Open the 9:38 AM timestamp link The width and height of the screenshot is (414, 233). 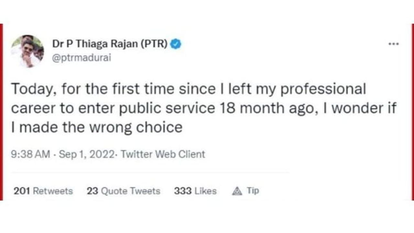[x=30, y=154]
